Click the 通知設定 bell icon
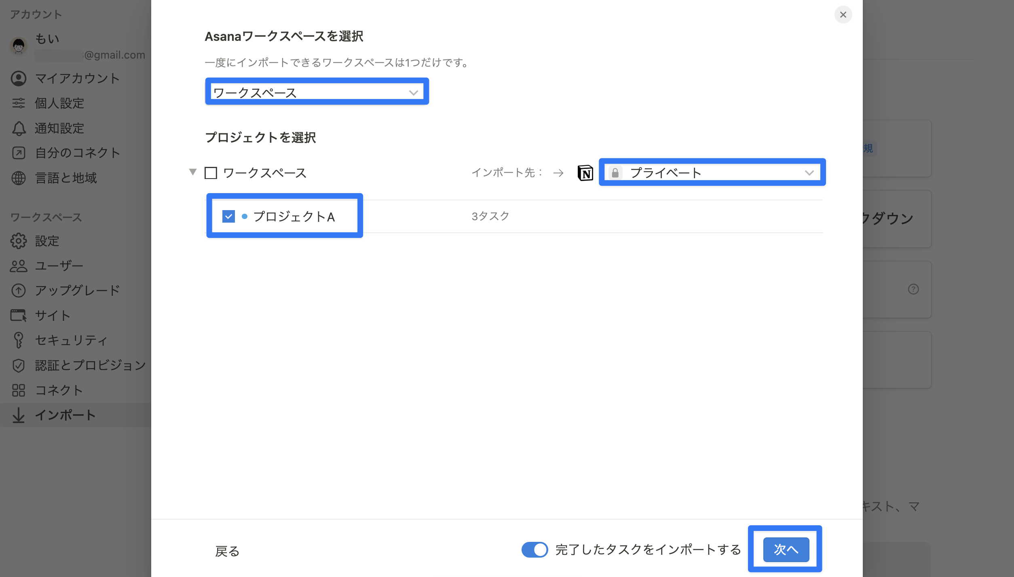 [x=19, y=128]
